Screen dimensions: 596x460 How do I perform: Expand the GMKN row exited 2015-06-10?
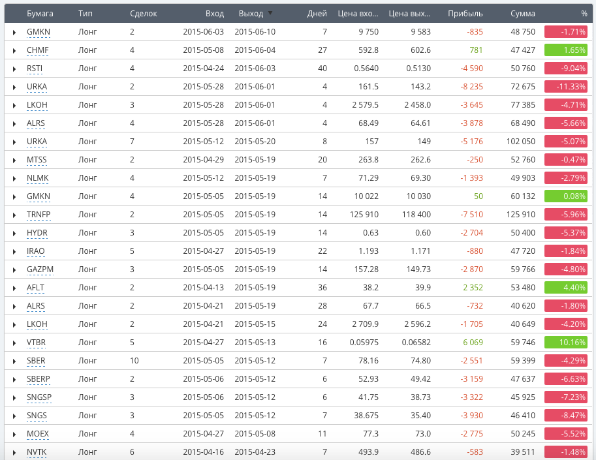(14, 32)
